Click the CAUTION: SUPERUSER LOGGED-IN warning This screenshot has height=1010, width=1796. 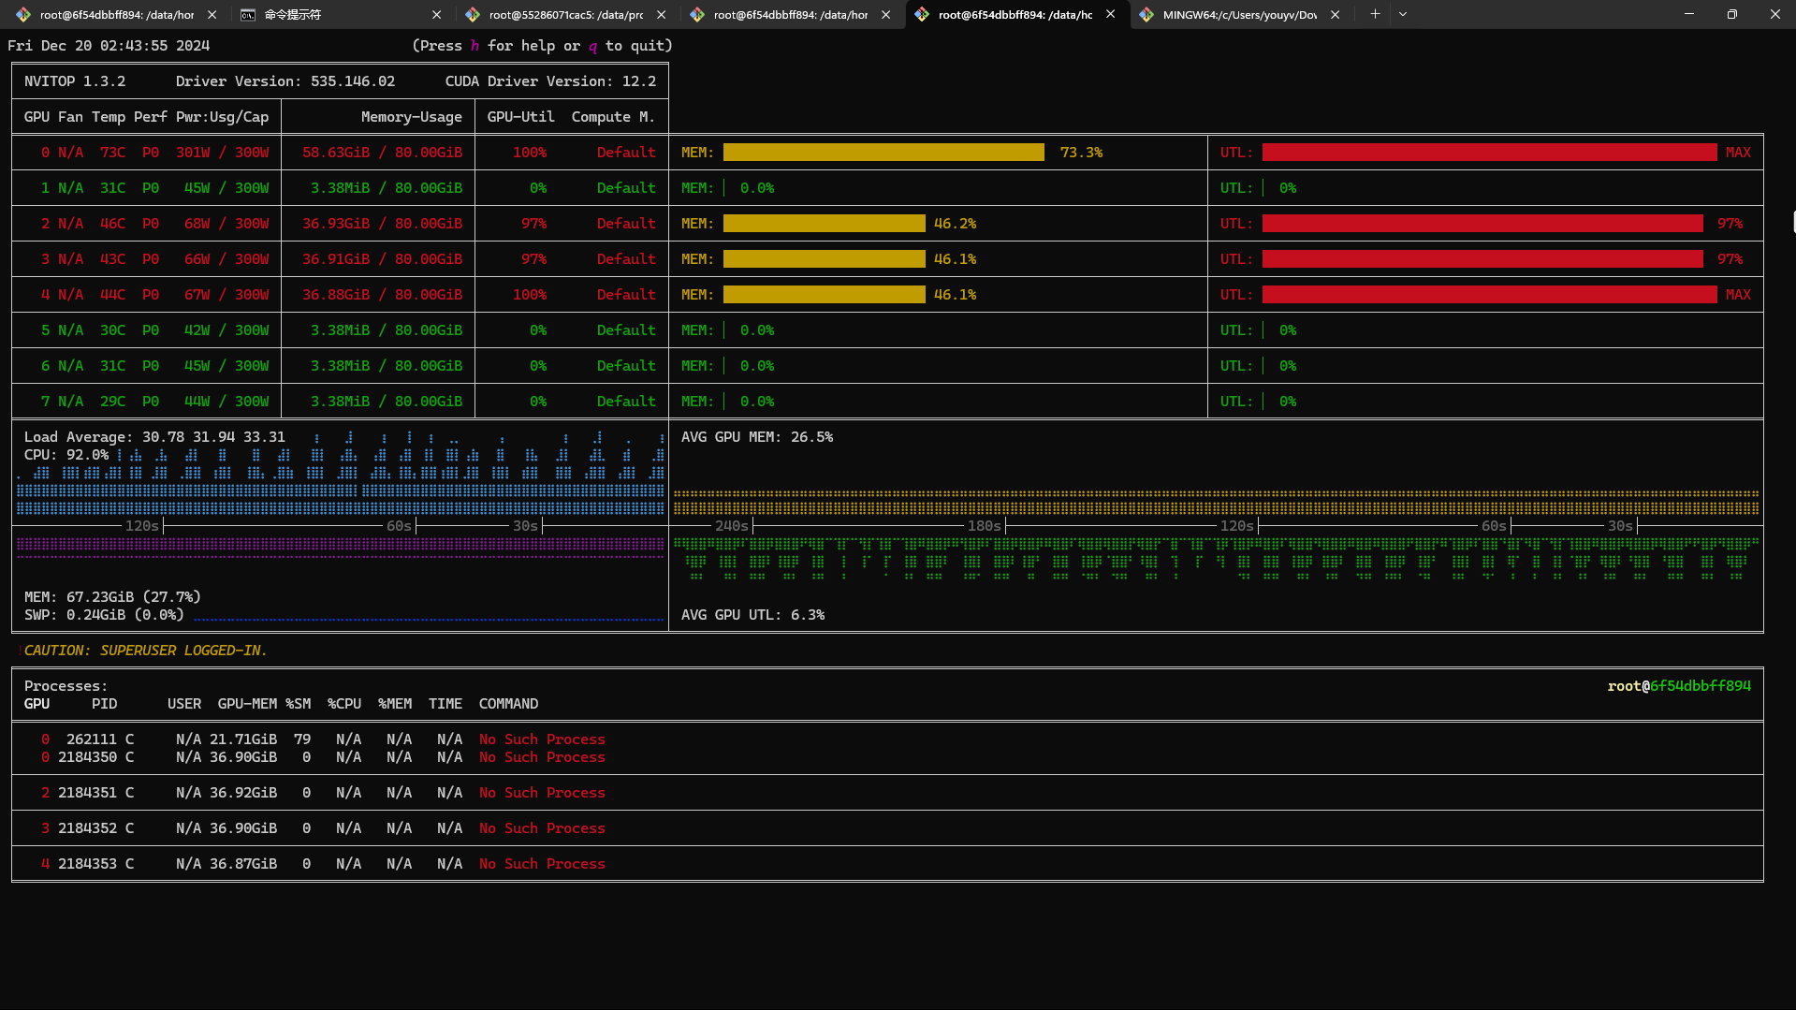[x=145, y=651]
